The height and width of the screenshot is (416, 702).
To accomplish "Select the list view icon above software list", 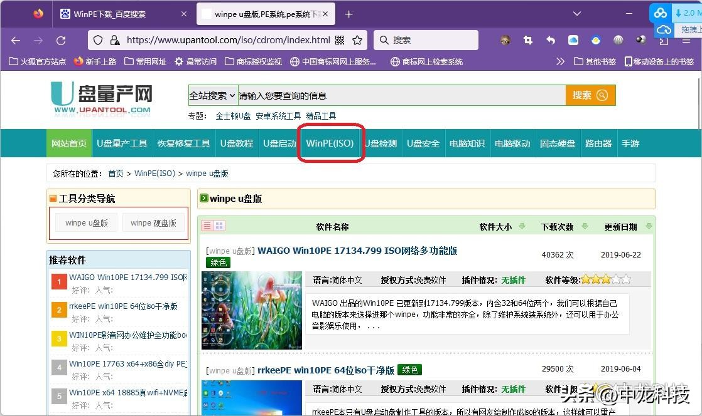I will (x=207, y=226).
